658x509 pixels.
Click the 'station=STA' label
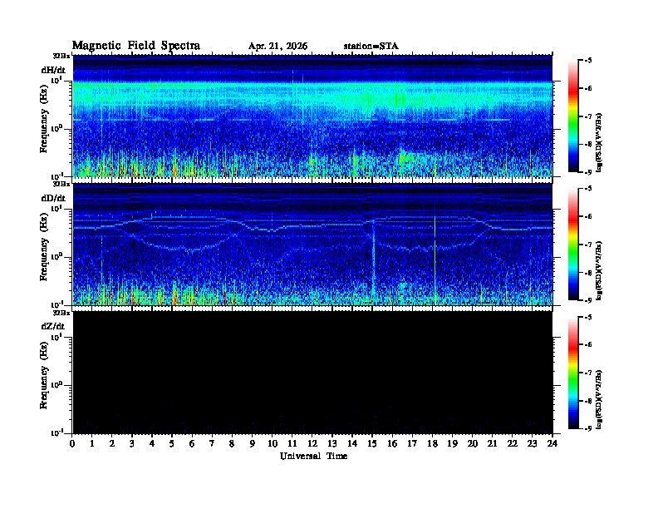coord(371,47)
